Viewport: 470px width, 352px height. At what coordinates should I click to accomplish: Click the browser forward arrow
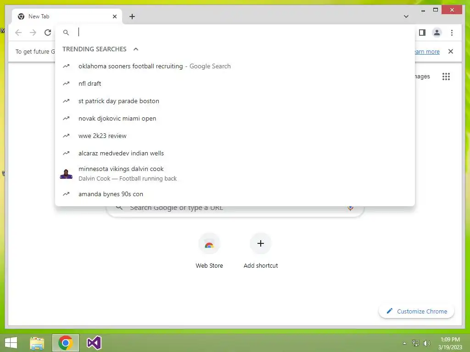coord(33,33)
